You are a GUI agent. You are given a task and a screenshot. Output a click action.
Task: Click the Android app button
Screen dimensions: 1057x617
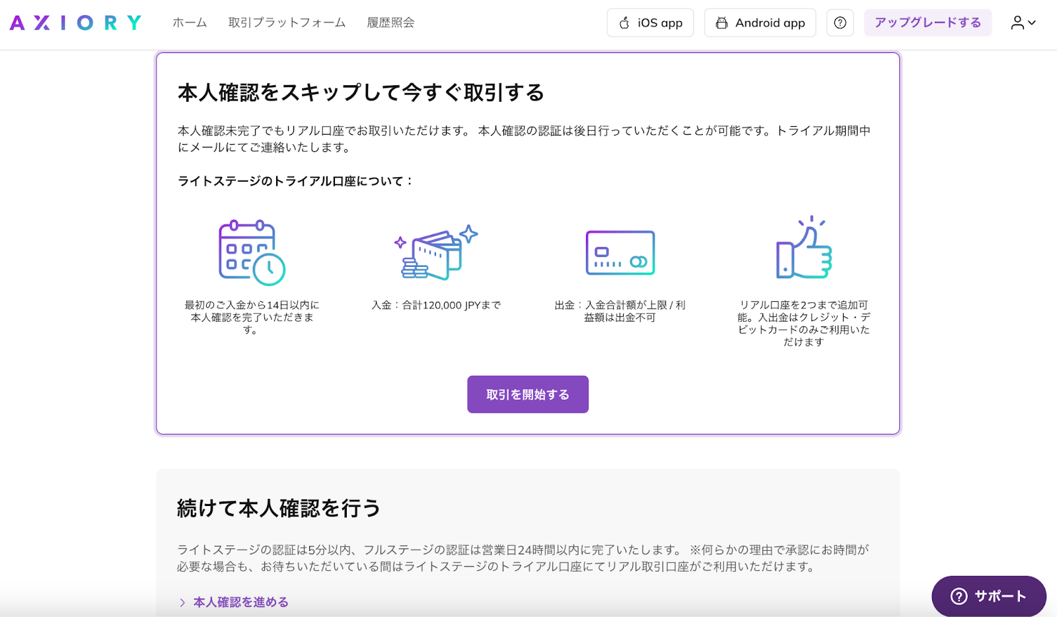pos(760,23)
